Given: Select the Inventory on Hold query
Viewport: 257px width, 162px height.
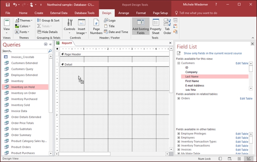Looking at the screenshot, I should pyautogui.click(x=25, y=87).
